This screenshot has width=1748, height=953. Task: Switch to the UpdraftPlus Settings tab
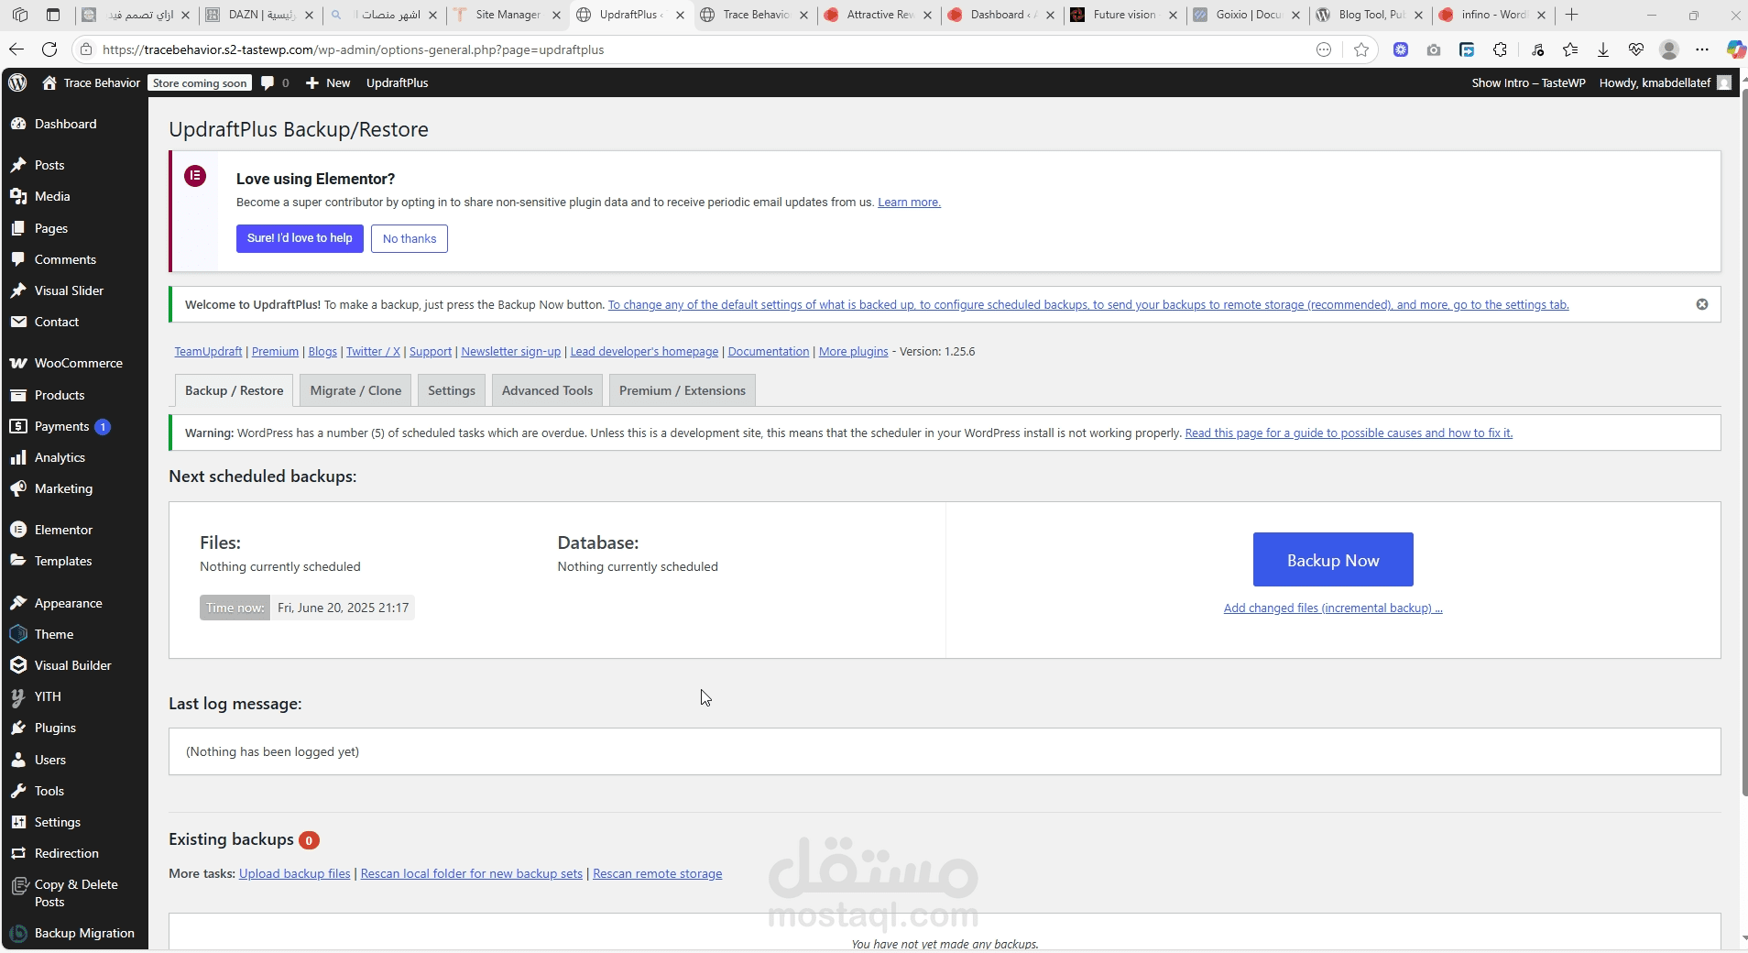coord(452,390)
